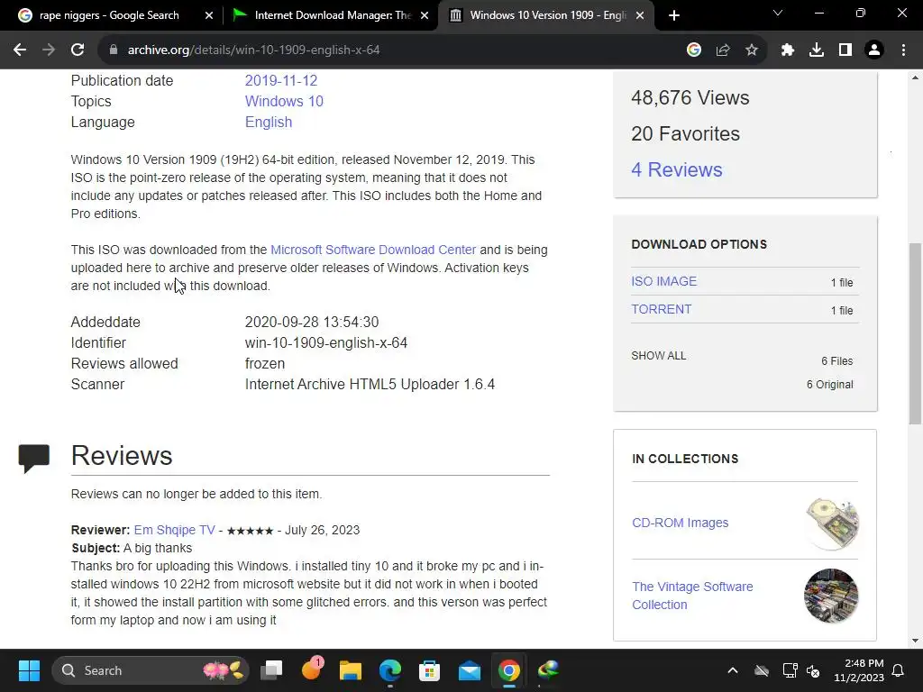Share this page using the share icon
This screenshot has height=692, width=923.
point(723,50)
